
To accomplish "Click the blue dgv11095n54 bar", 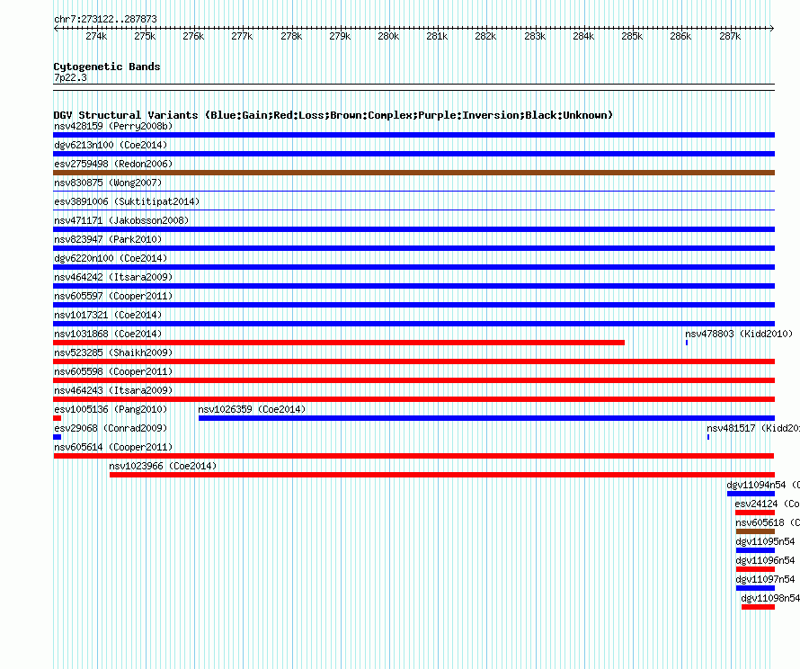I will tap(756, 550).
